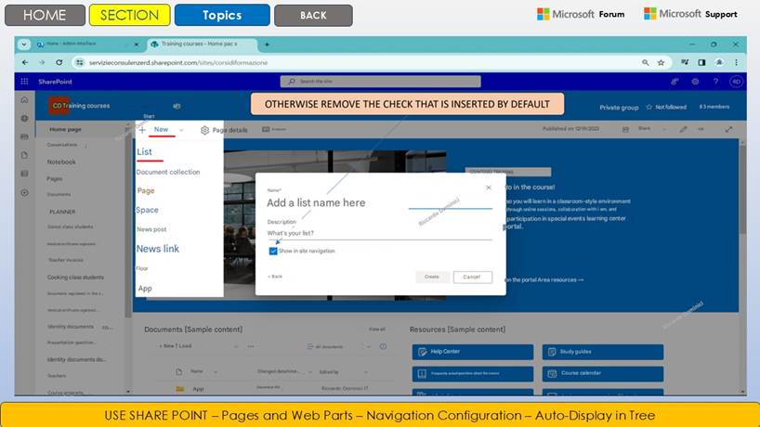Click the New button in the page toolbar
This screenshot has height=427, width=760.
tap(161, 129)
